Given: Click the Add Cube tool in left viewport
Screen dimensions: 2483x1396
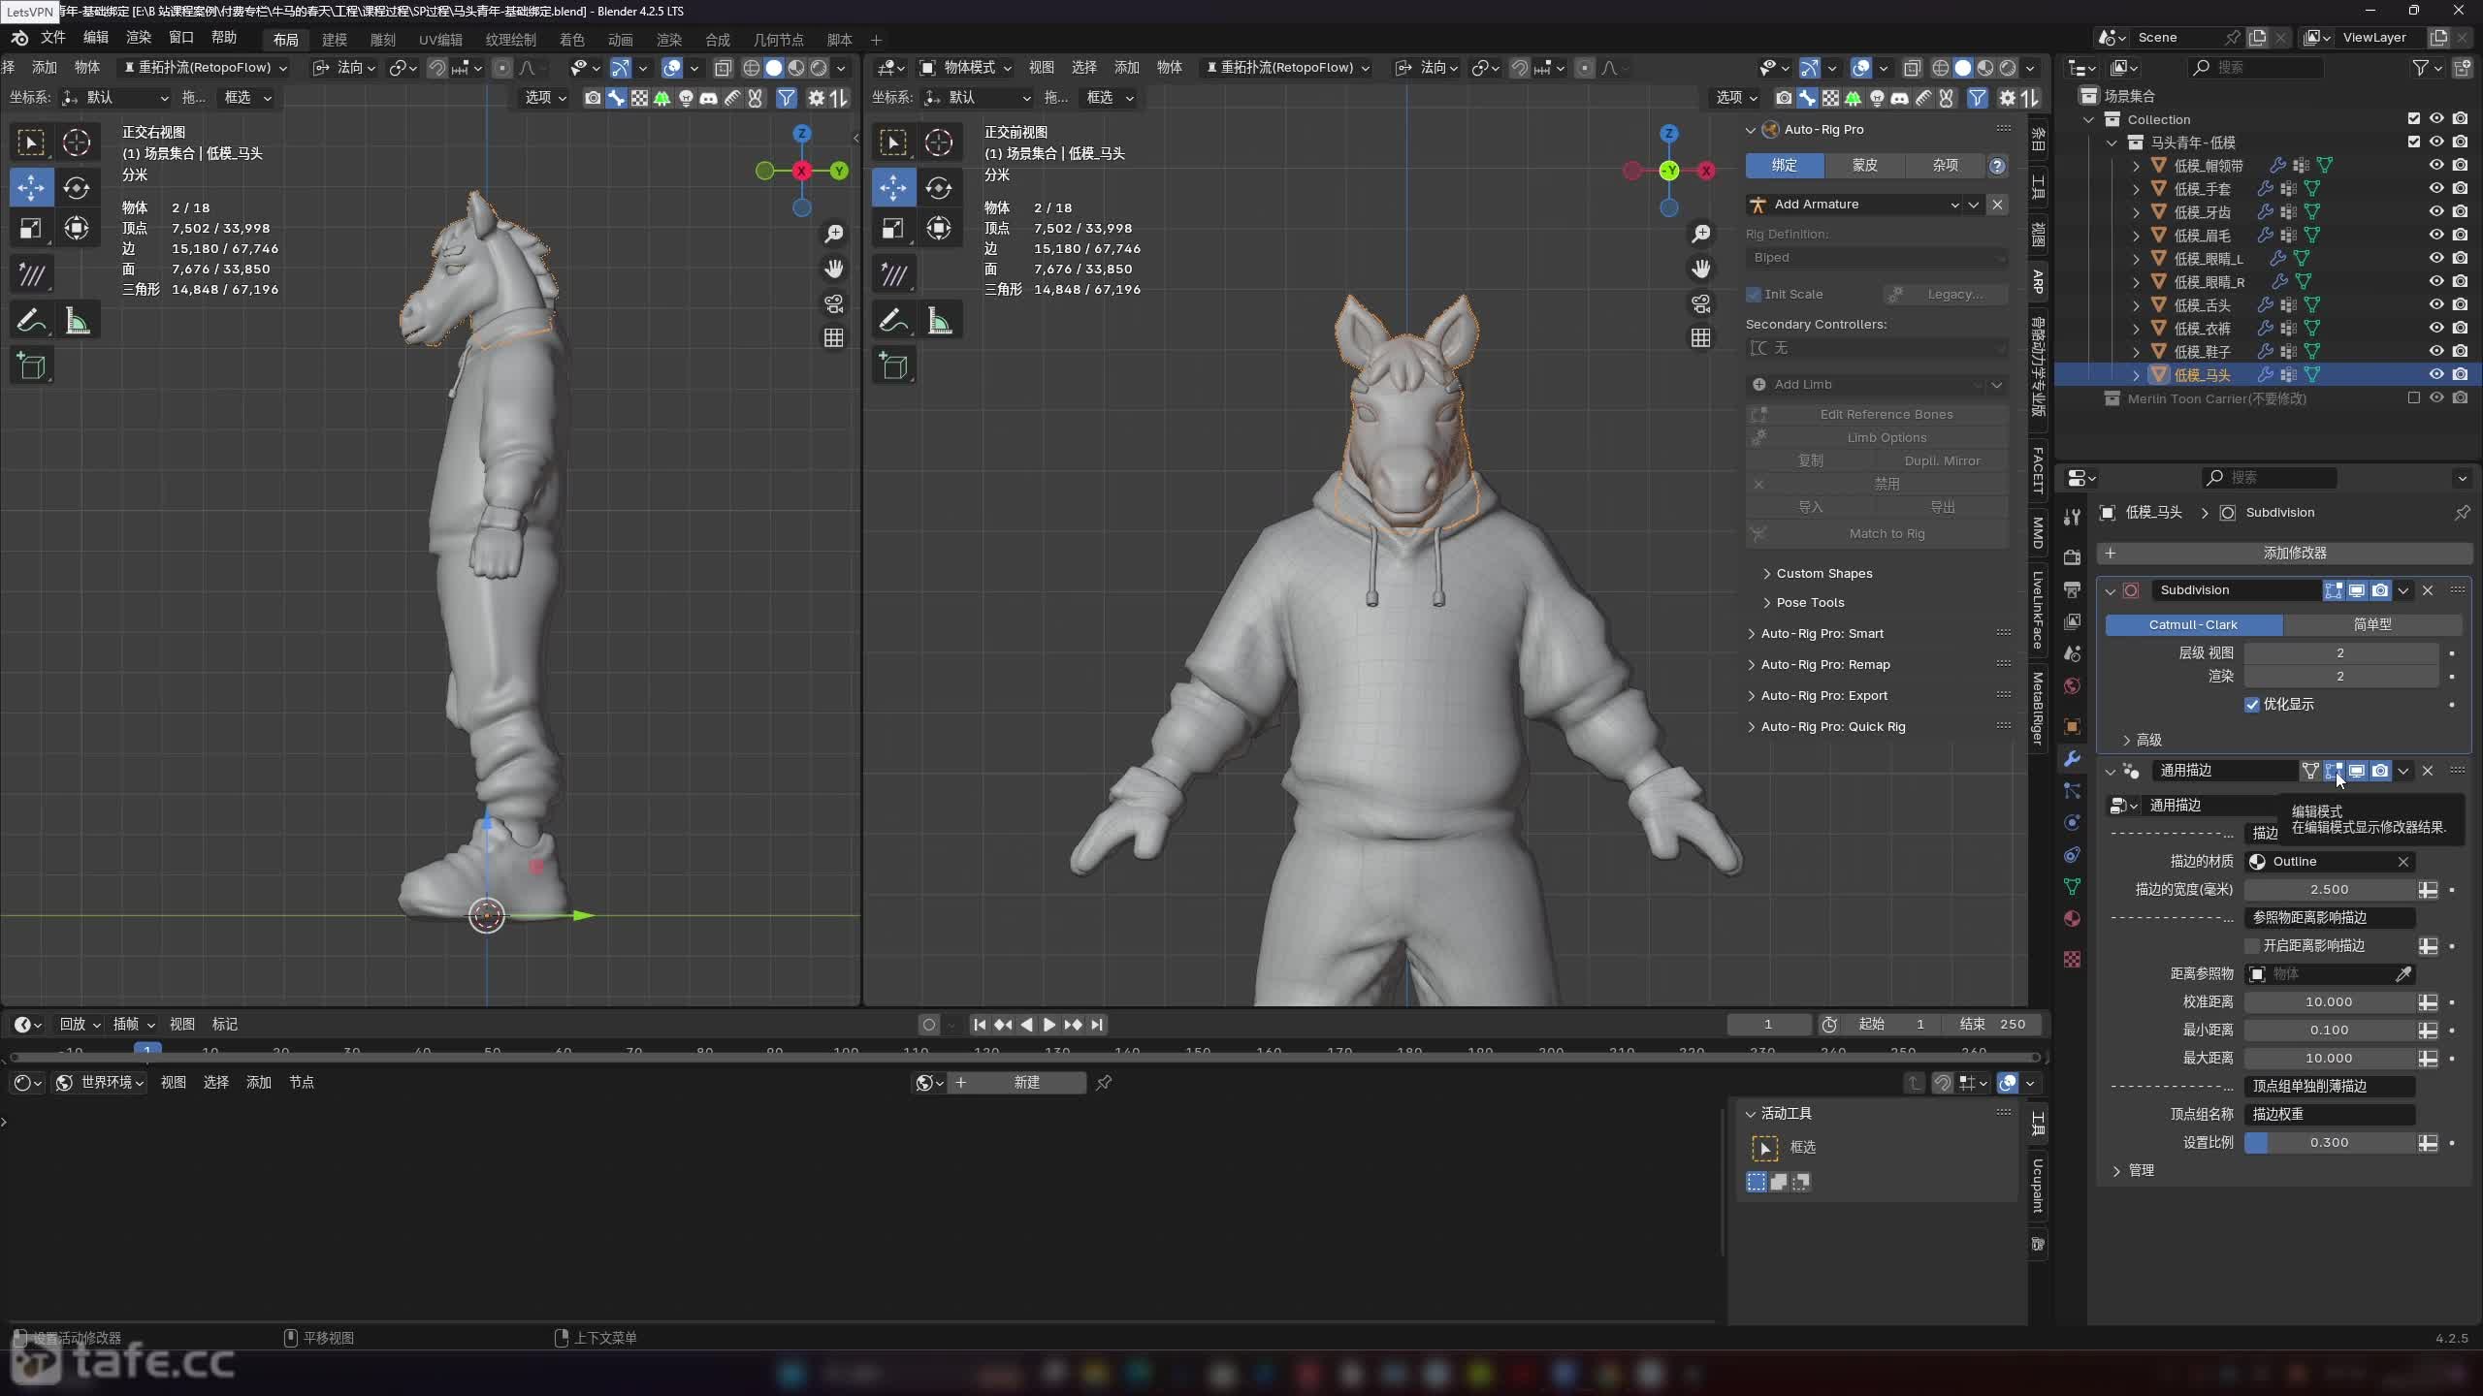Looking at the screenshot, I should (x=31, y=366).
